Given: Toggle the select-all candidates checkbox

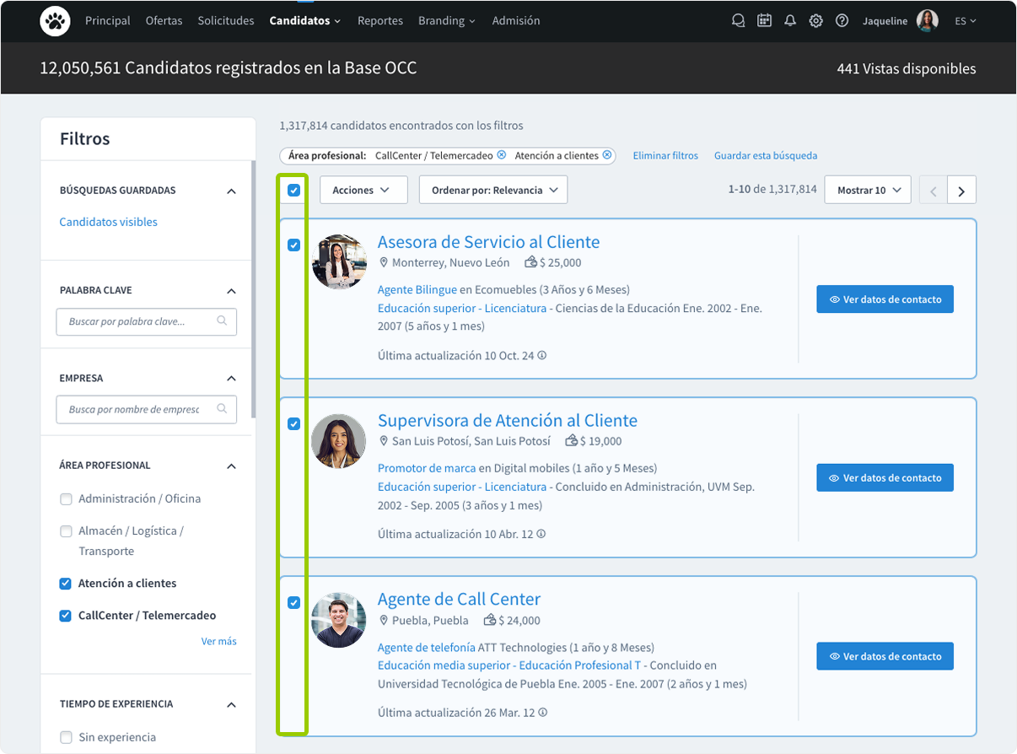Looking at the screenshot, I should (x=293, y=191).
